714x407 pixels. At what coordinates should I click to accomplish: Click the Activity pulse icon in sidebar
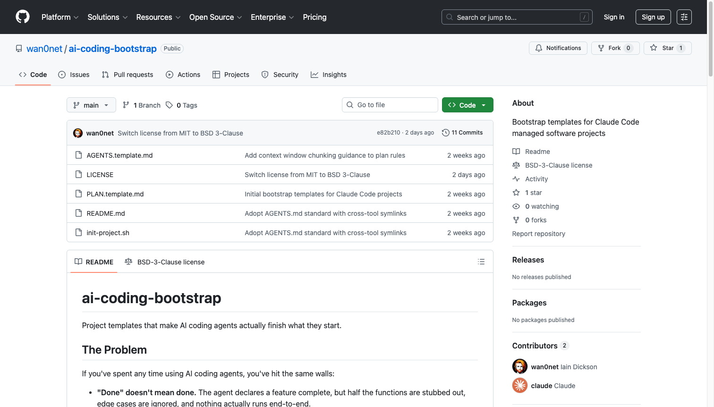coord(516,178)
